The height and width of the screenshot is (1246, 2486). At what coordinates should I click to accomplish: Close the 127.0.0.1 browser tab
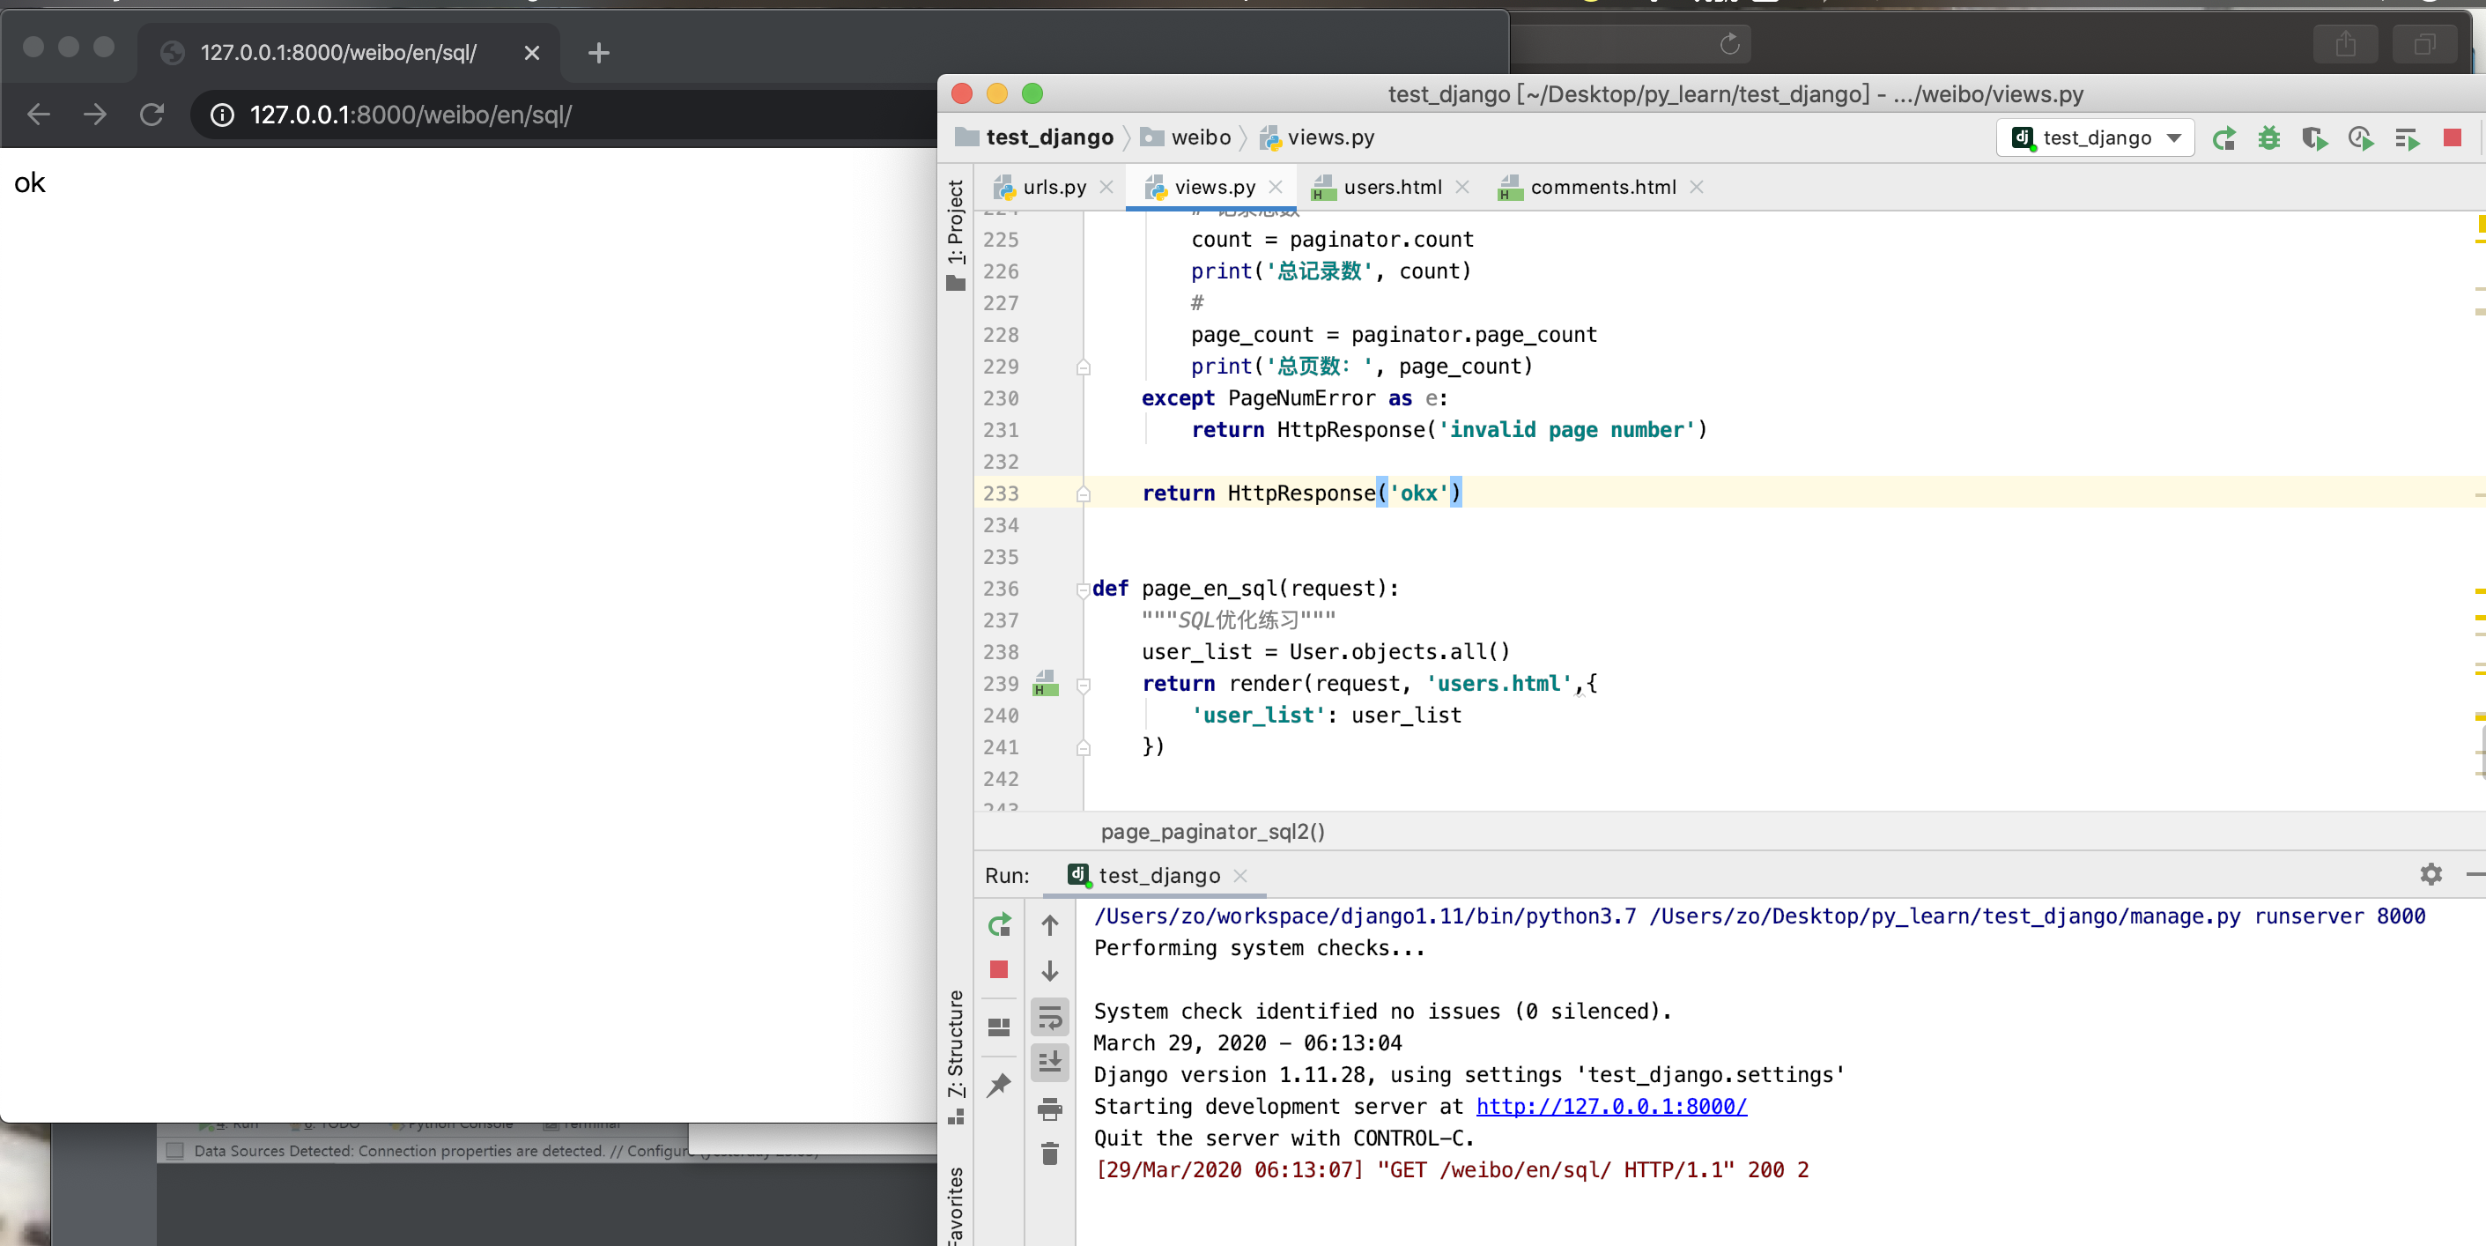pyautogui.click(x=532, y=53)
